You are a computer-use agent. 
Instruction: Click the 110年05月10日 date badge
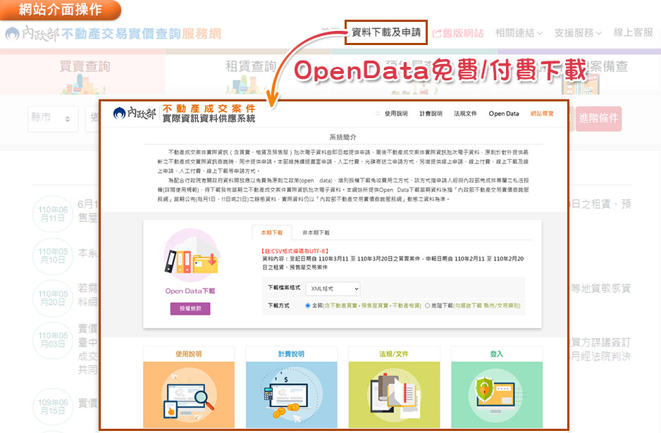pos(53,256)
